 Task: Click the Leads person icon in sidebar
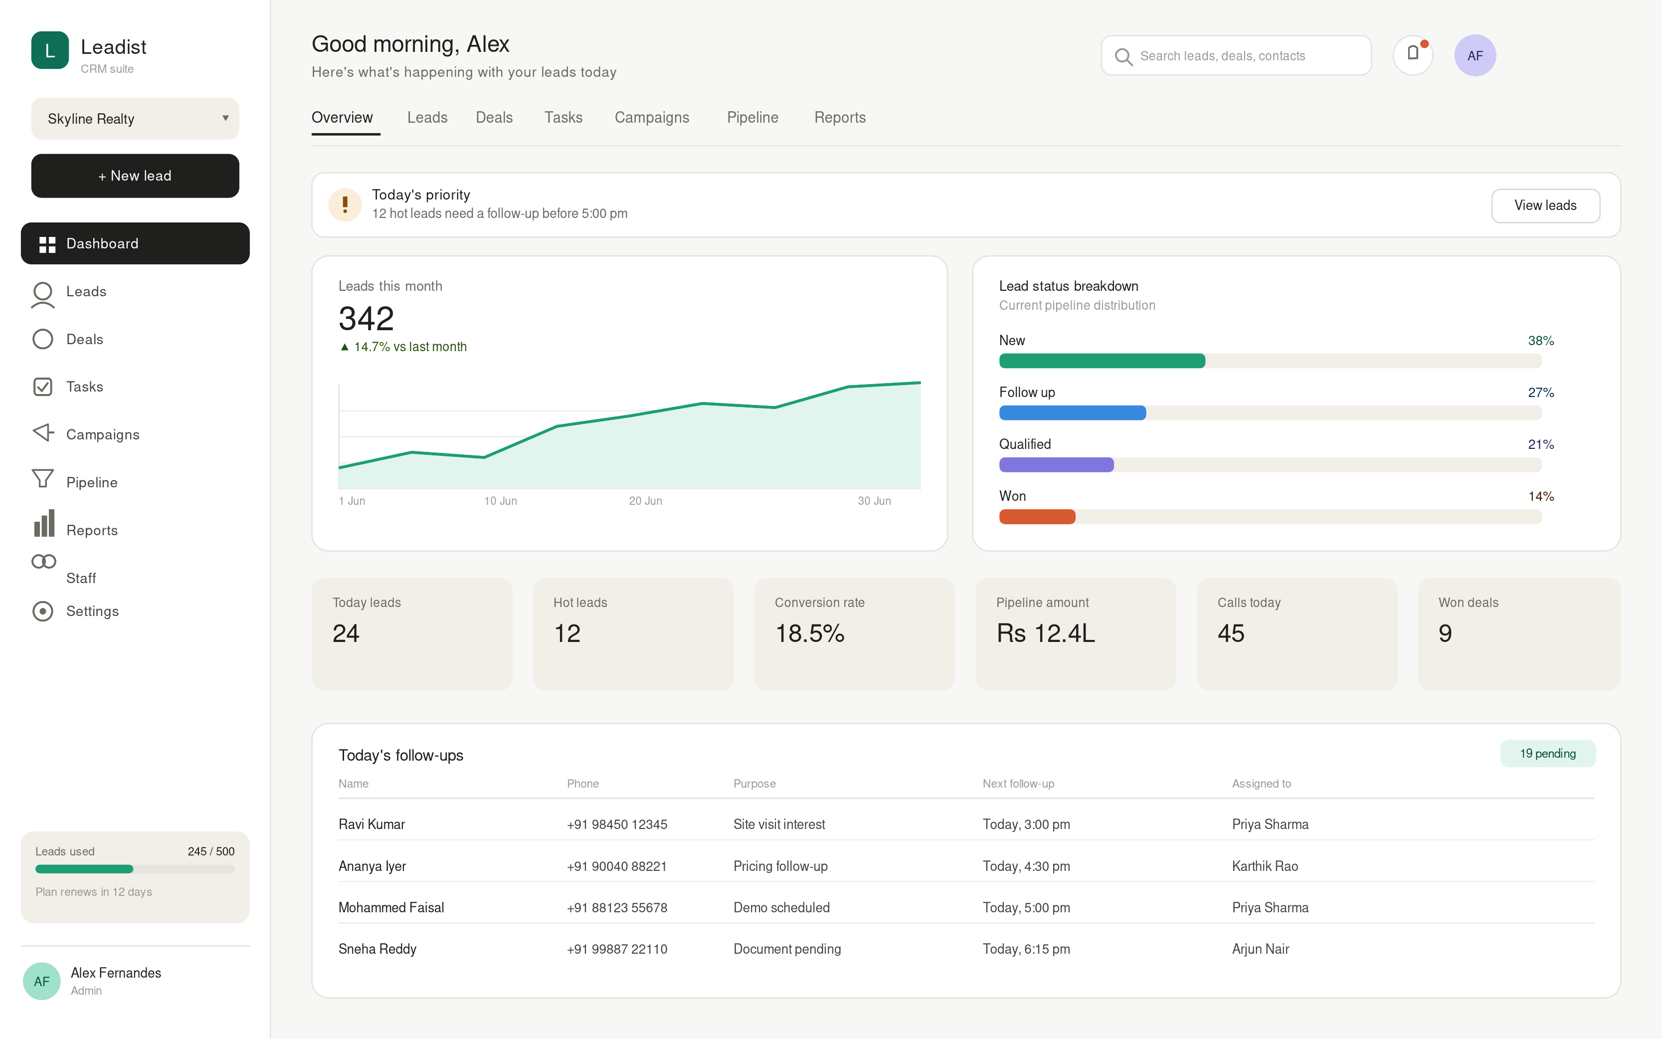(x=42, y=295)
